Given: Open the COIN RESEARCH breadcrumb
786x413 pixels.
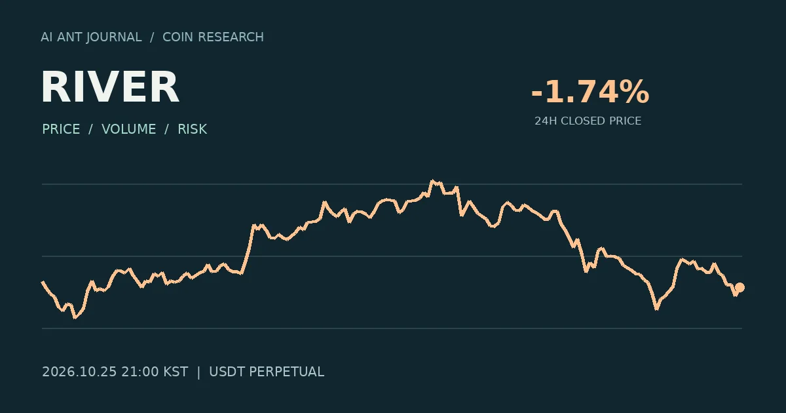Looking at the screenshot, I should click(x=213, y=37).
